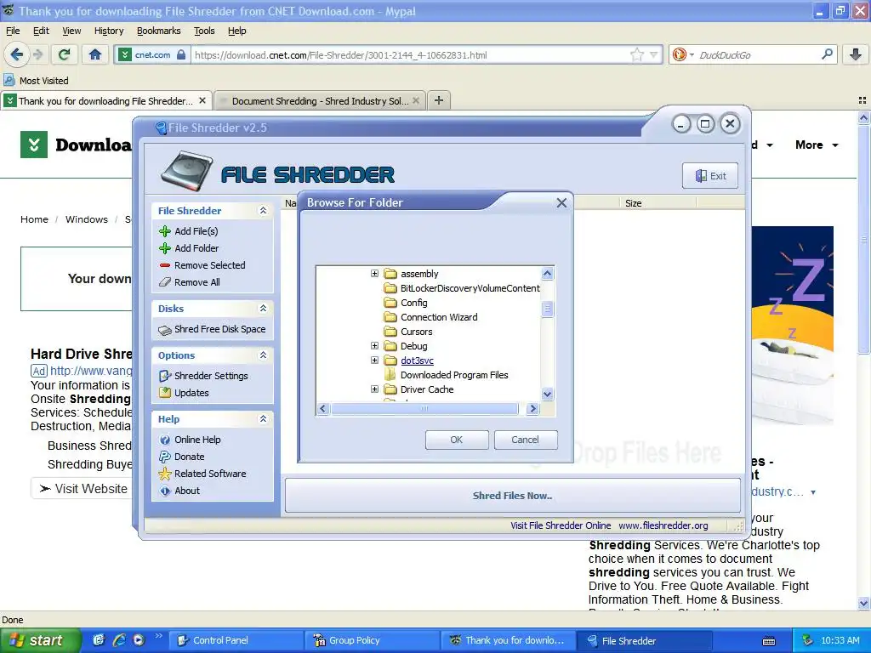
Task: Open the More dropdown on CNET page
Action: tap(817, 145)
